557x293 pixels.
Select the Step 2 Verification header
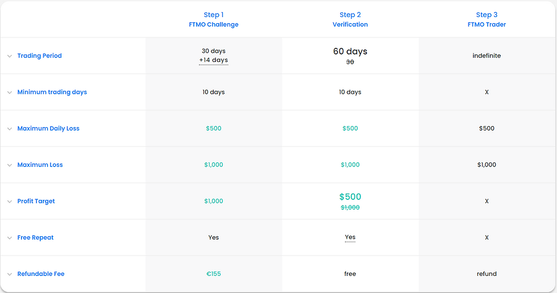(350, 19)
